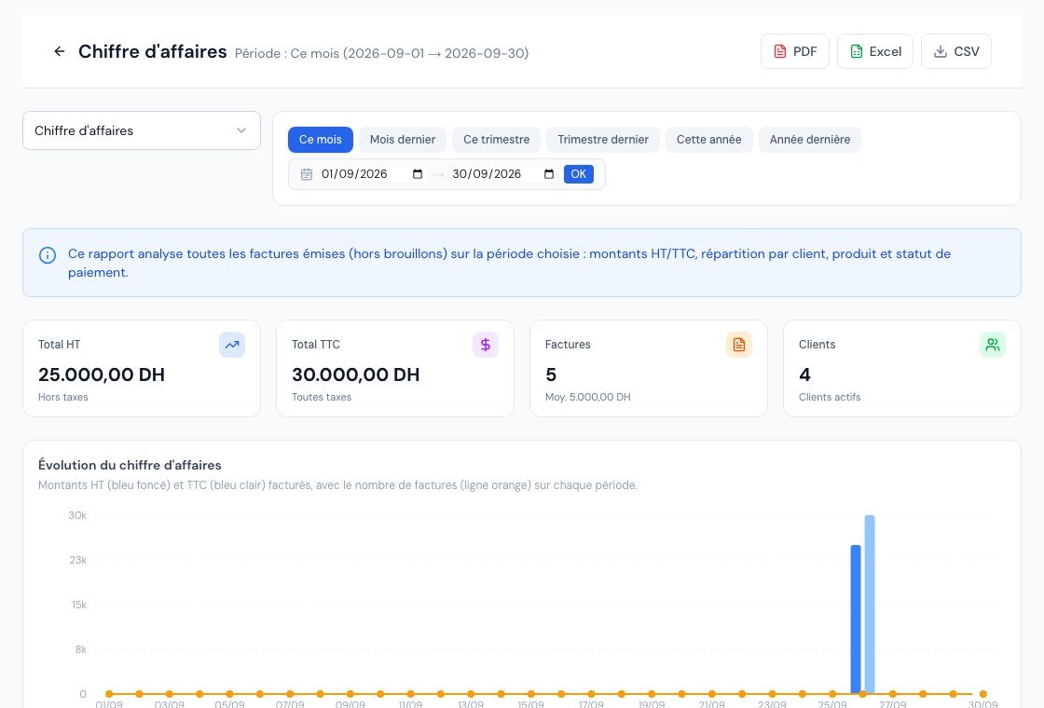The image size is (1044, 708).
Task: Choose the Ce trimestre period
Action: [497, 140]
